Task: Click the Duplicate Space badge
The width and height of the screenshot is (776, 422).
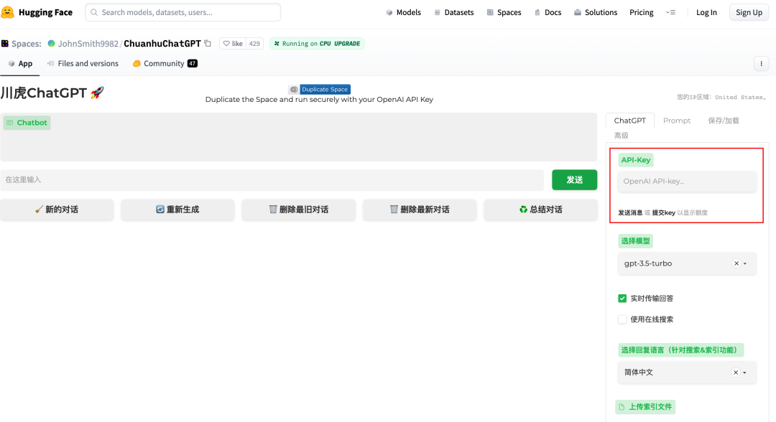Action: click(320, 90)
